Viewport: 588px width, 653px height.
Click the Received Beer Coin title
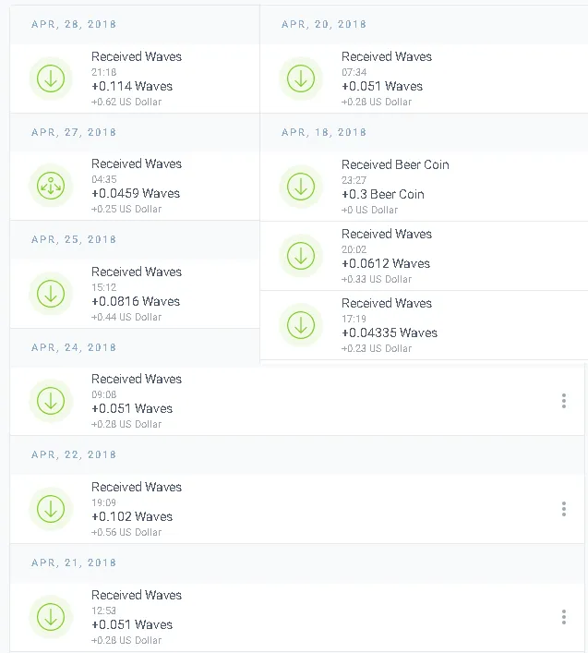395,165
